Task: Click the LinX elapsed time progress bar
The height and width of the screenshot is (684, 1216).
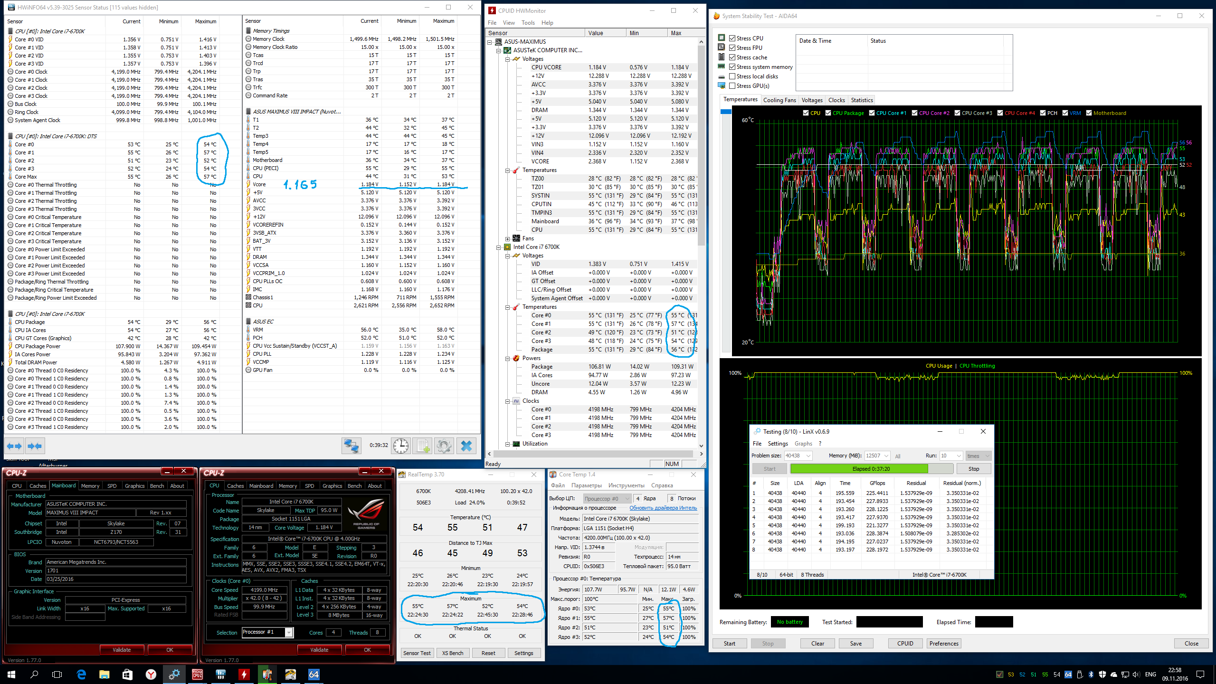Action: point(871,469)
